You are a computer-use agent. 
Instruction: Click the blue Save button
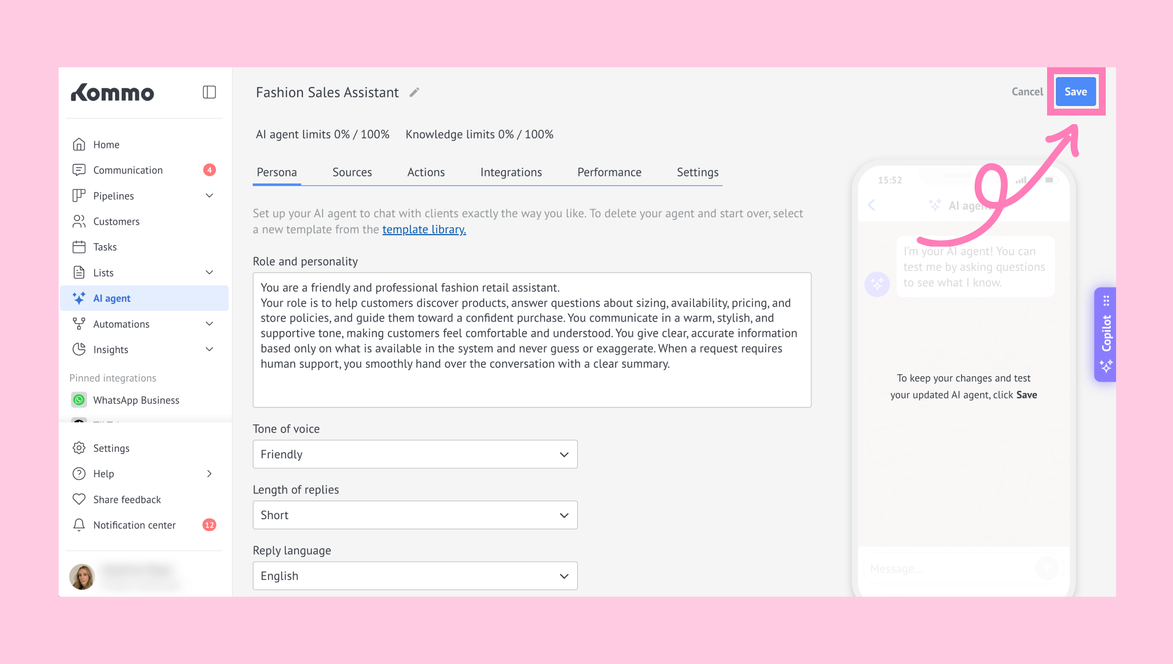click(1076, 92)
